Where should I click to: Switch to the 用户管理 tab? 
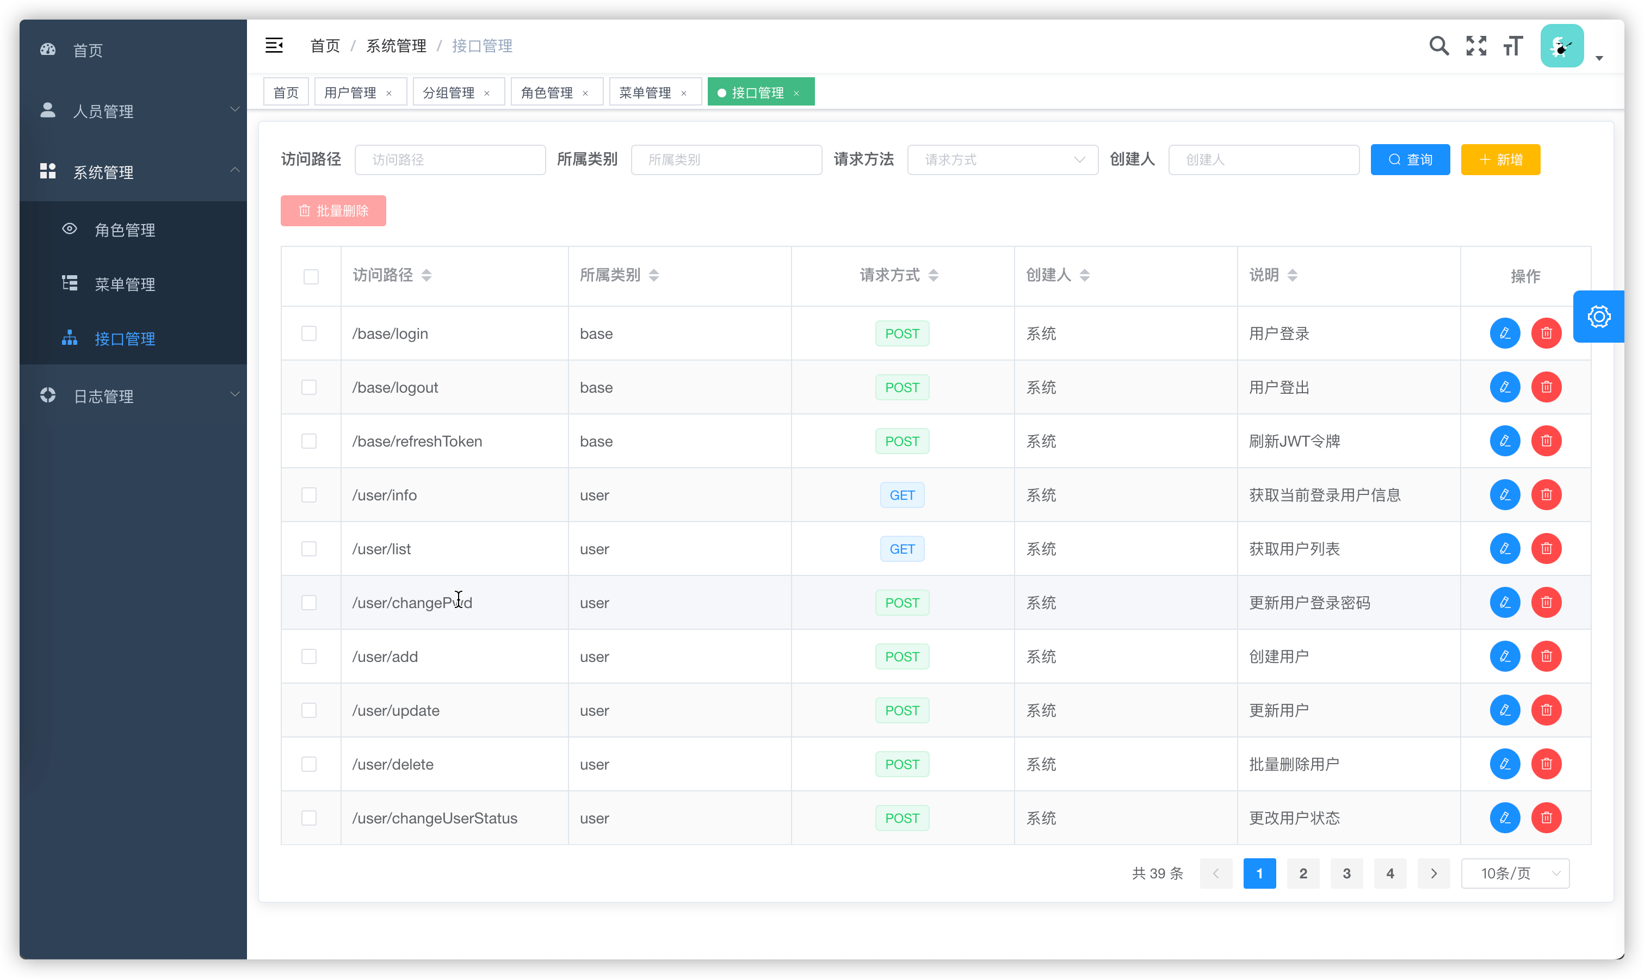[350, 92]
